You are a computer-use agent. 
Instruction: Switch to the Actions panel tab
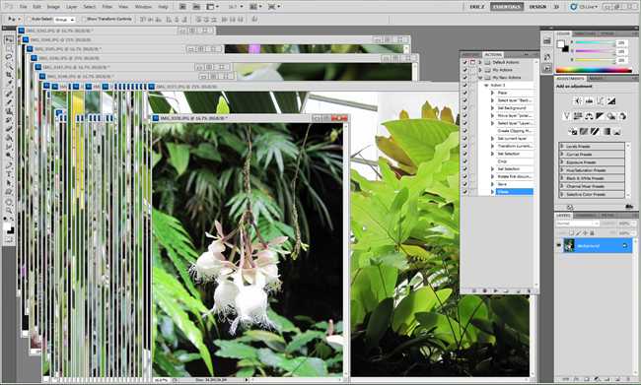(493, 55)
